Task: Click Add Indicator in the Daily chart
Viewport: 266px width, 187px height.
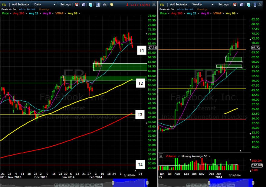Action: (21, 5)
